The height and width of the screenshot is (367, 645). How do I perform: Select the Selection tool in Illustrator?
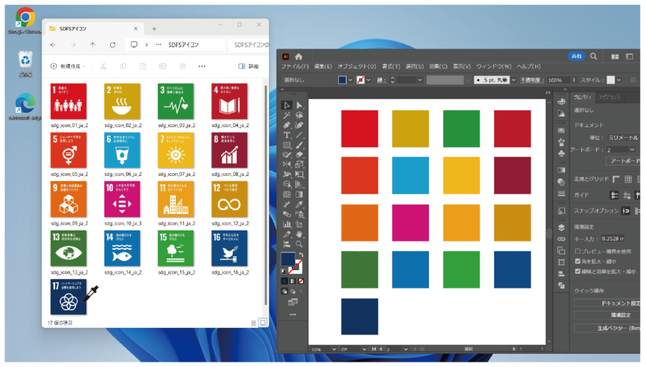tap(287, 106)
